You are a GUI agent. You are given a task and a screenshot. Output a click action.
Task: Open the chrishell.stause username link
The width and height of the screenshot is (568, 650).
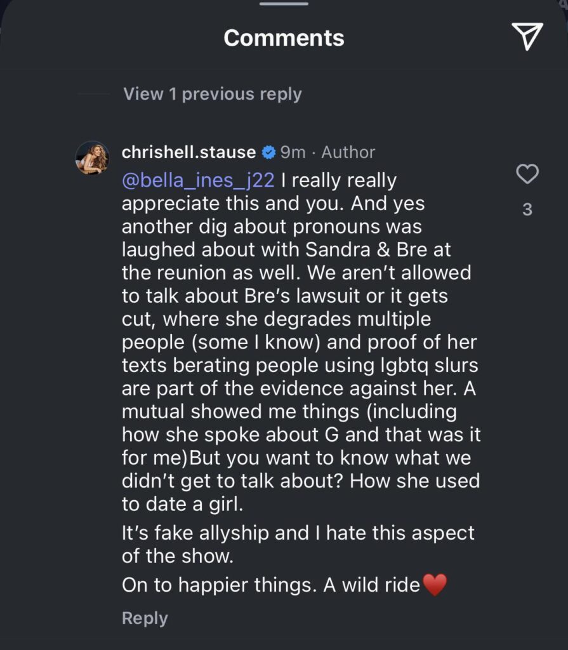(x=188, y=152)
